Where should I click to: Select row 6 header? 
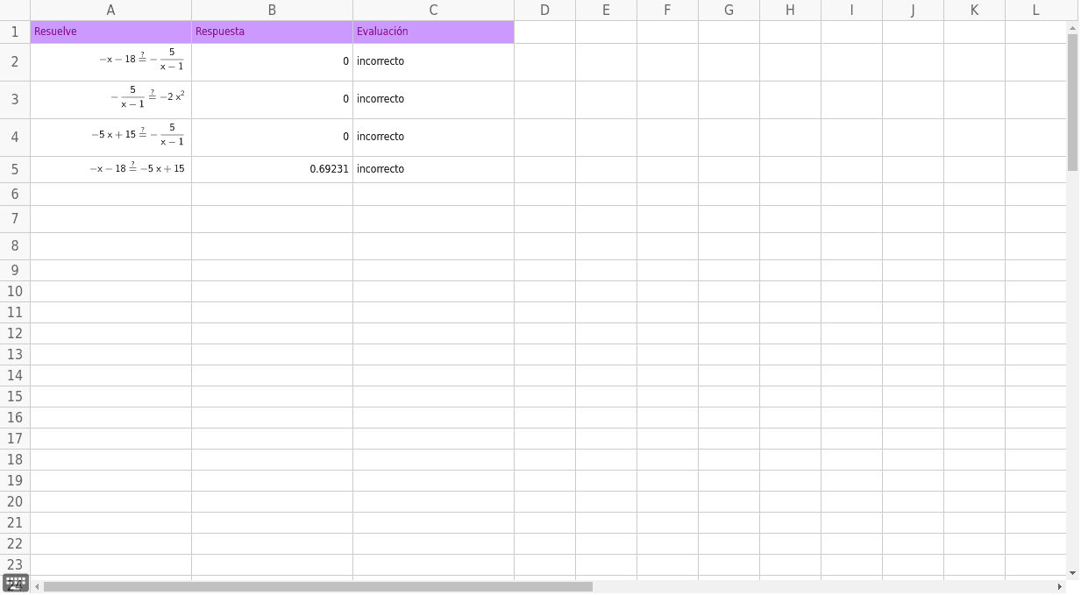pyautogui.click(x=15, y=194)
